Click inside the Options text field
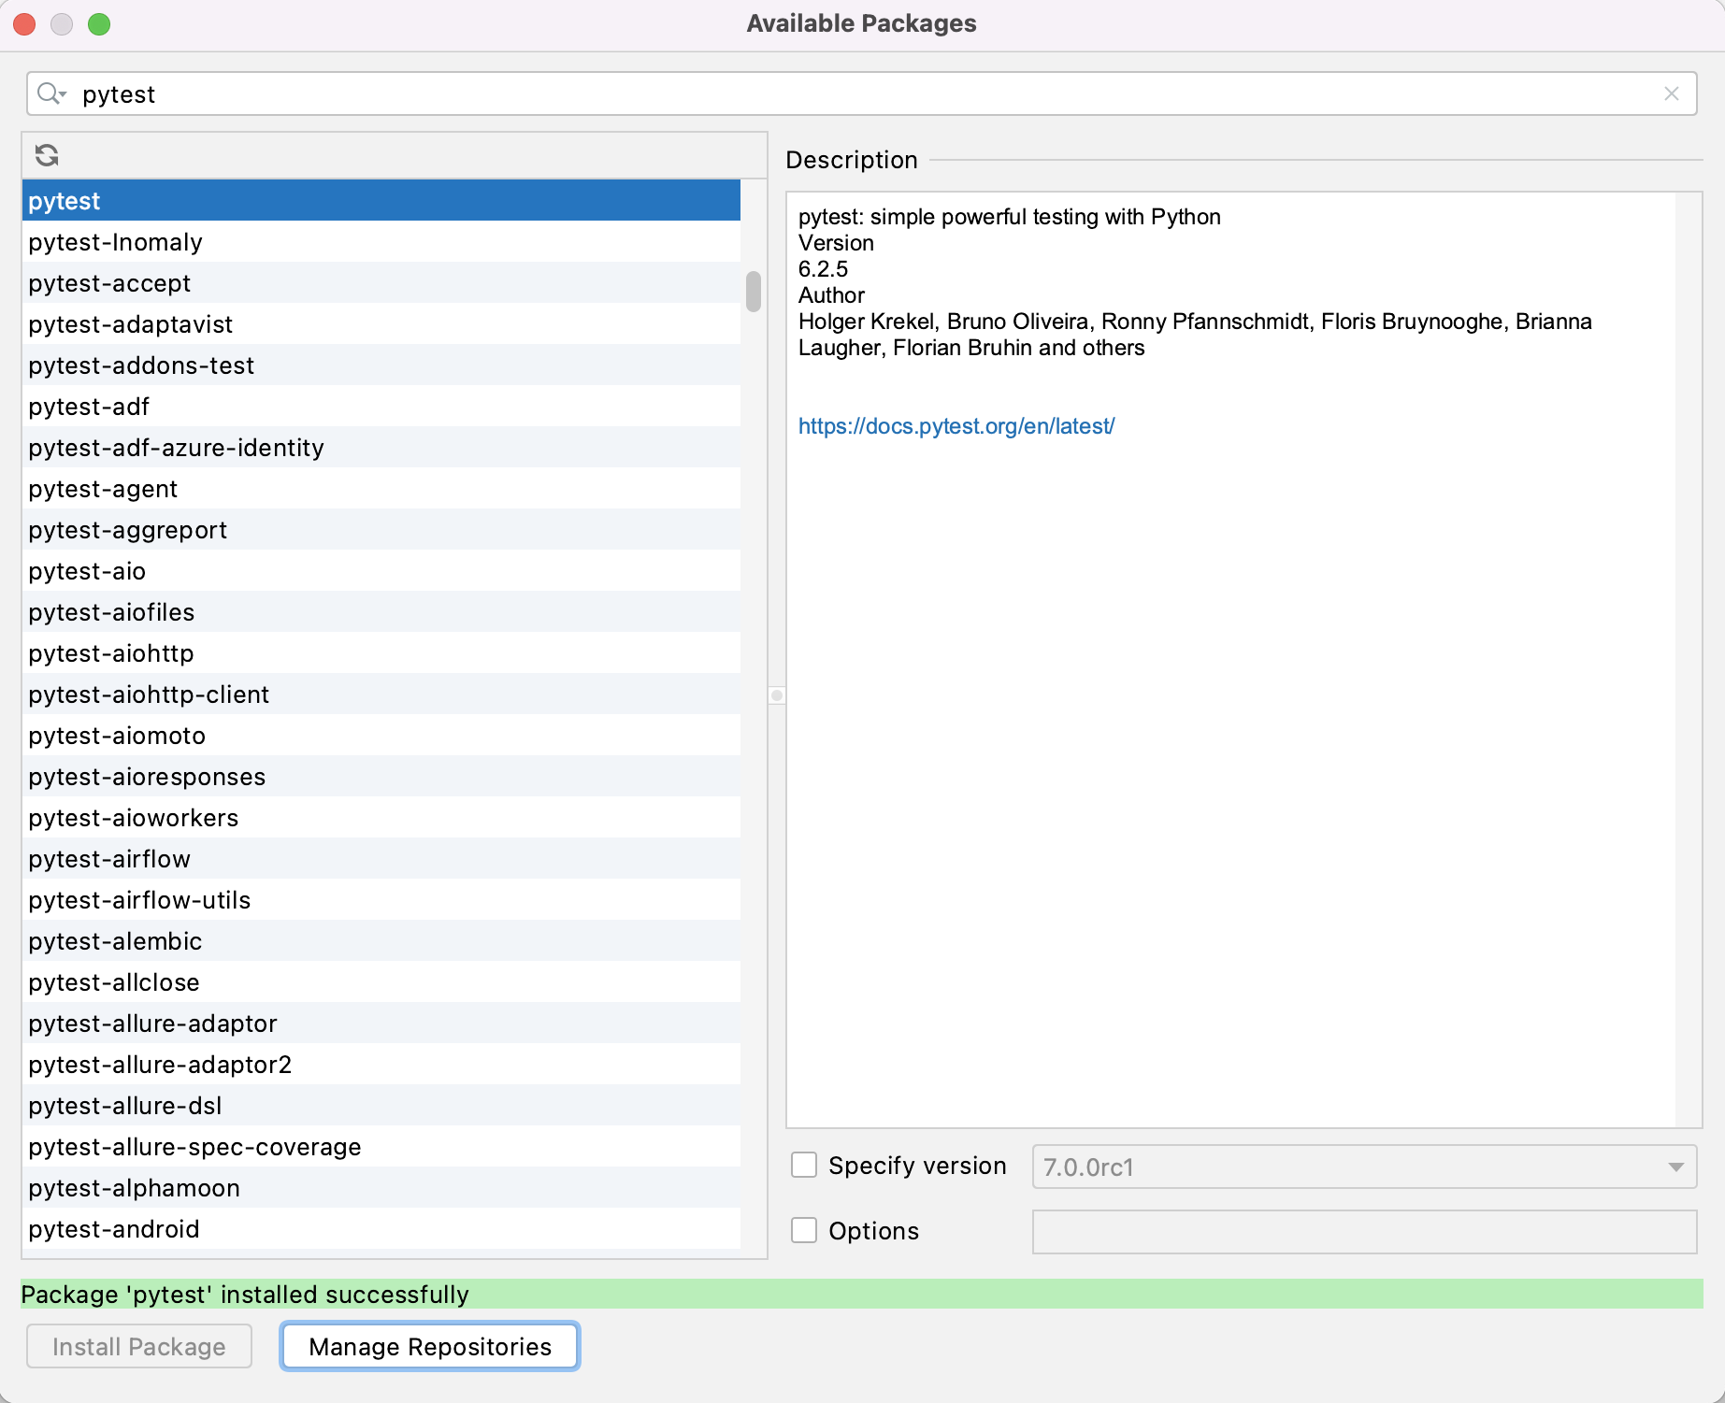The height and width of the screenshot is (1403, 1725). (1363, 1232)
